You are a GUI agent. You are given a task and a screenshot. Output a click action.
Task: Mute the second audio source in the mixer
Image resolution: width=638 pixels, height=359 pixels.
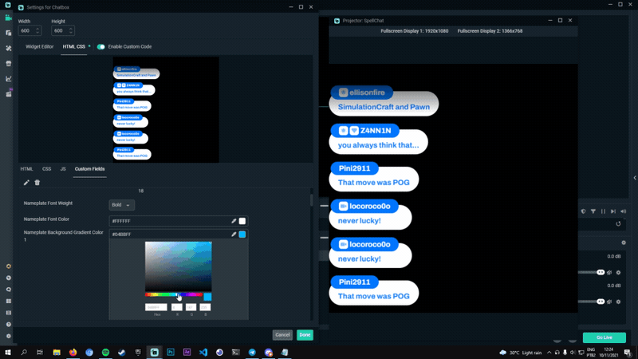[609, 302]
